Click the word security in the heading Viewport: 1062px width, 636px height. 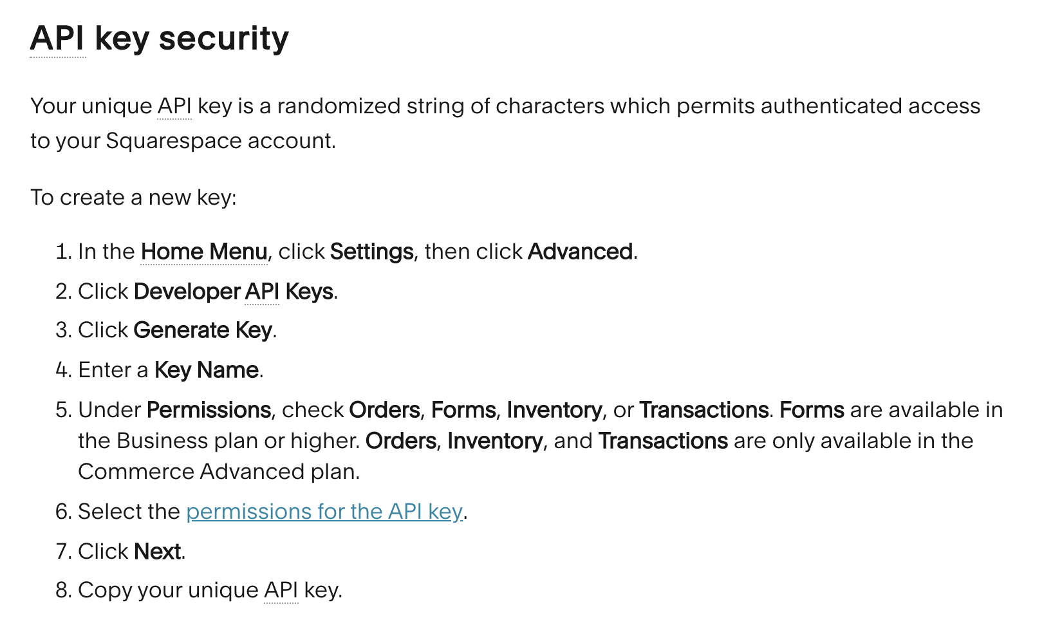pyautogui.click(x=223, y=39)
